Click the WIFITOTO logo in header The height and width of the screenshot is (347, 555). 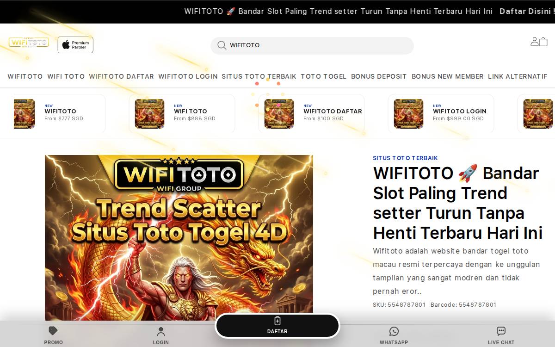pos(29,43)
